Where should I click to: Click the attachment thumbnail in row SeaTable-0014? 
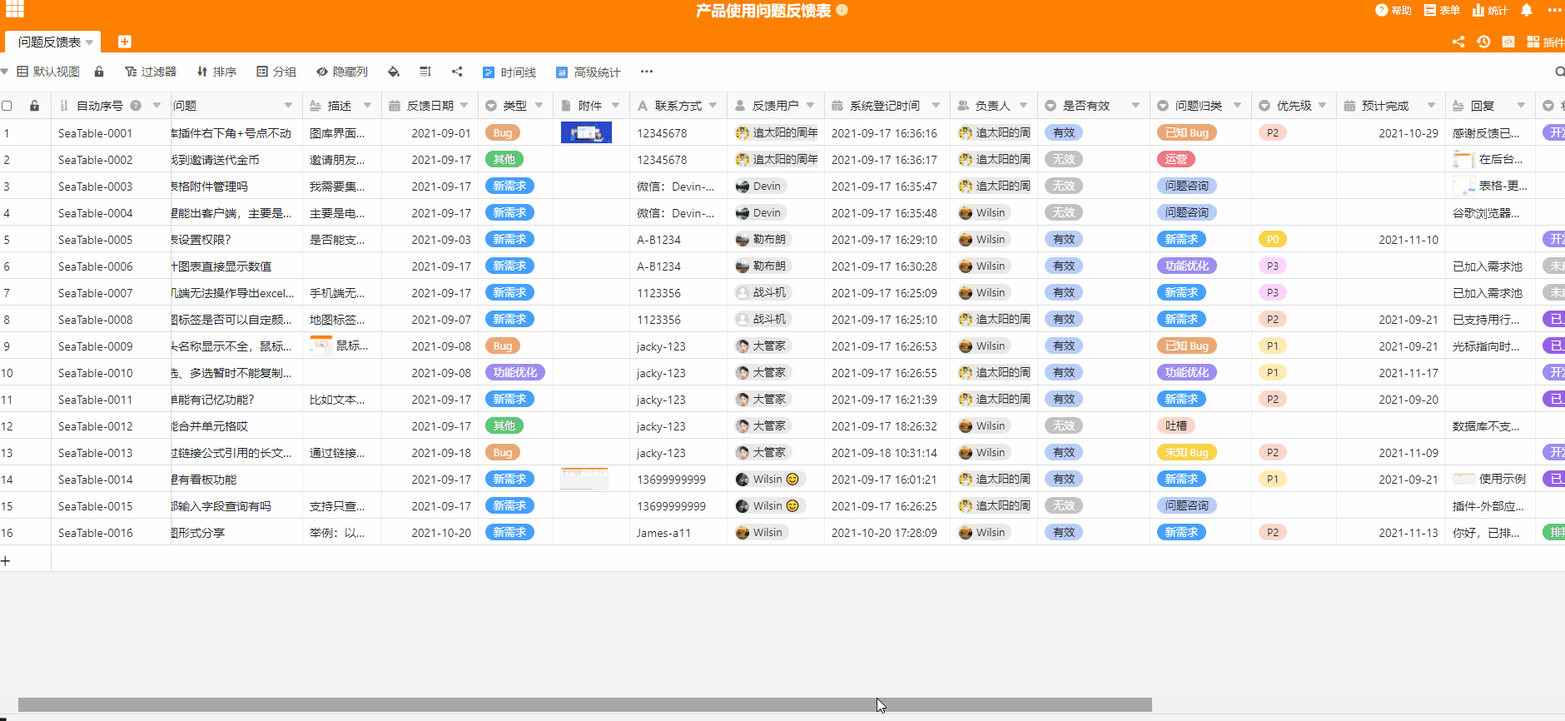584,479
